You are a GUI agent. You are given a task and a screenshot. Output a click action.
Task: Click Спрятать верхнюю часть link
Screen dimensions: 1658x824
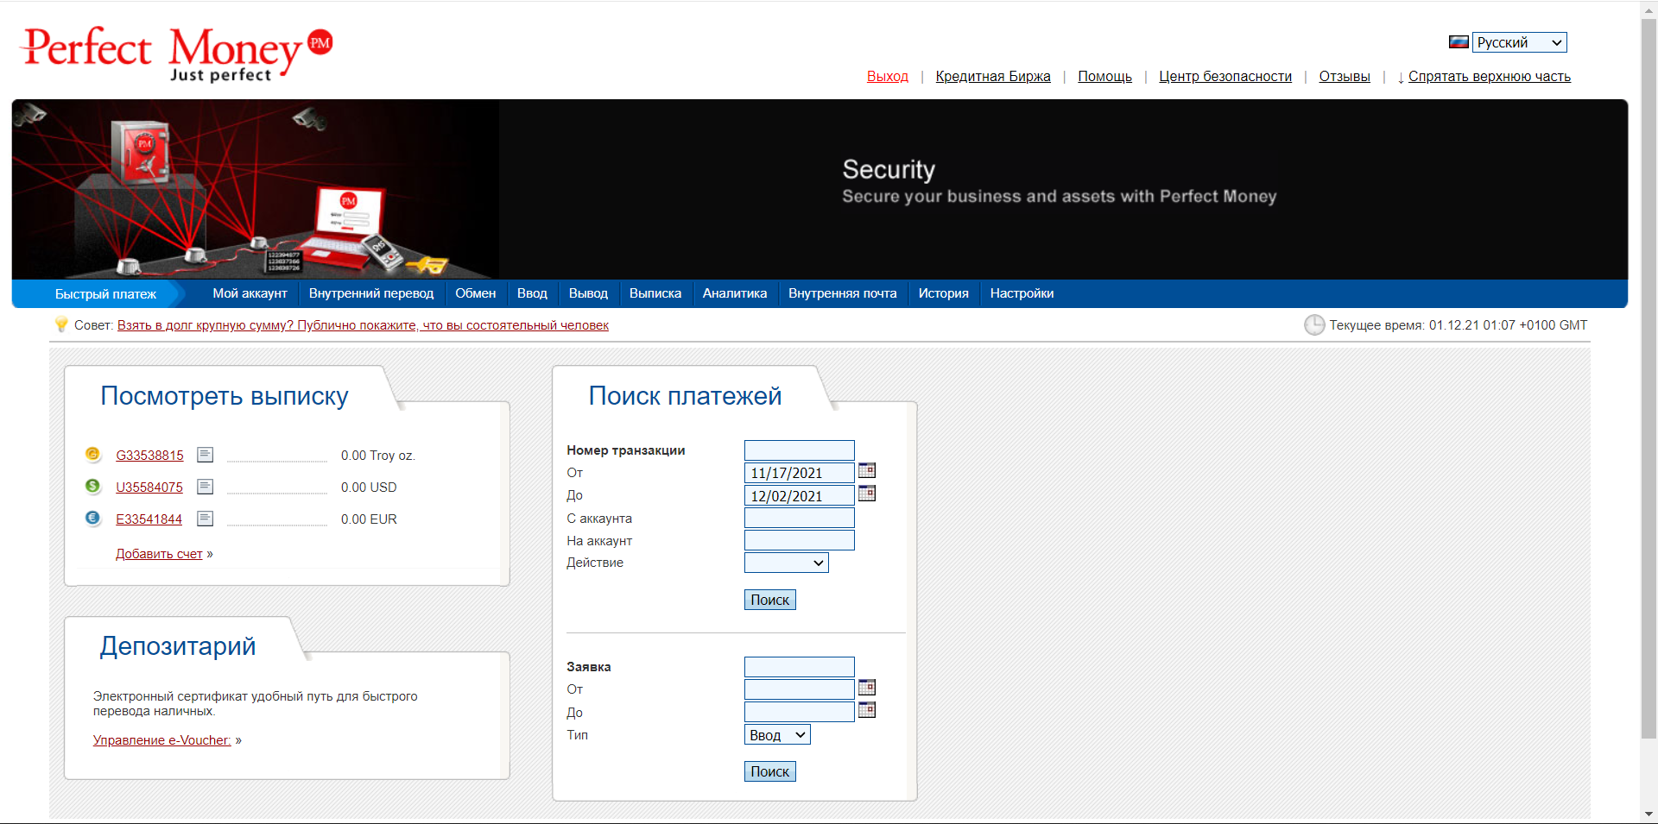pyautogui.click(x=1490, y=76)
